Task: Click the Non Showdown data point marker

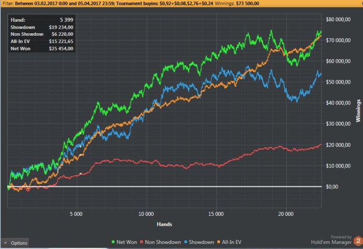Action: 80,173
